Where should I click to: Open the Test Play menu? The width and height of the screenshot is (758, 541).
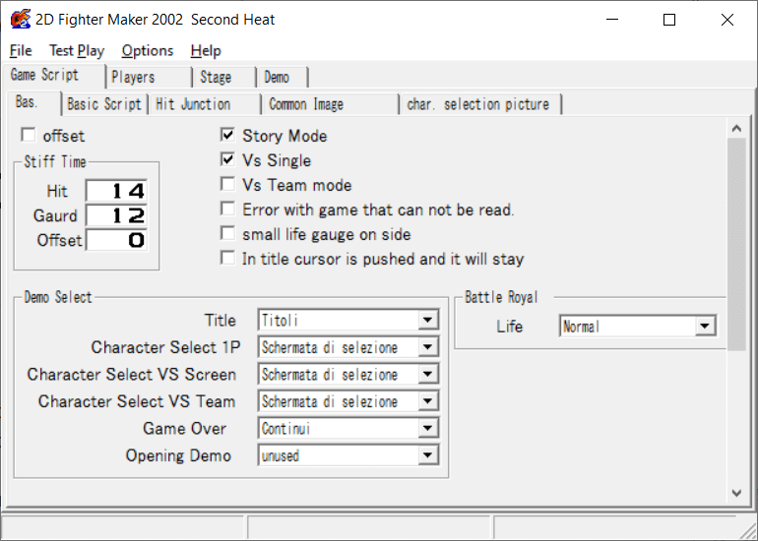point(77,51)
